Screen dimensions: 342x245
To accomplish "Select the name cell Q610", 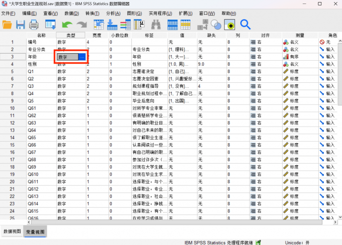I will tap(41, 174).
